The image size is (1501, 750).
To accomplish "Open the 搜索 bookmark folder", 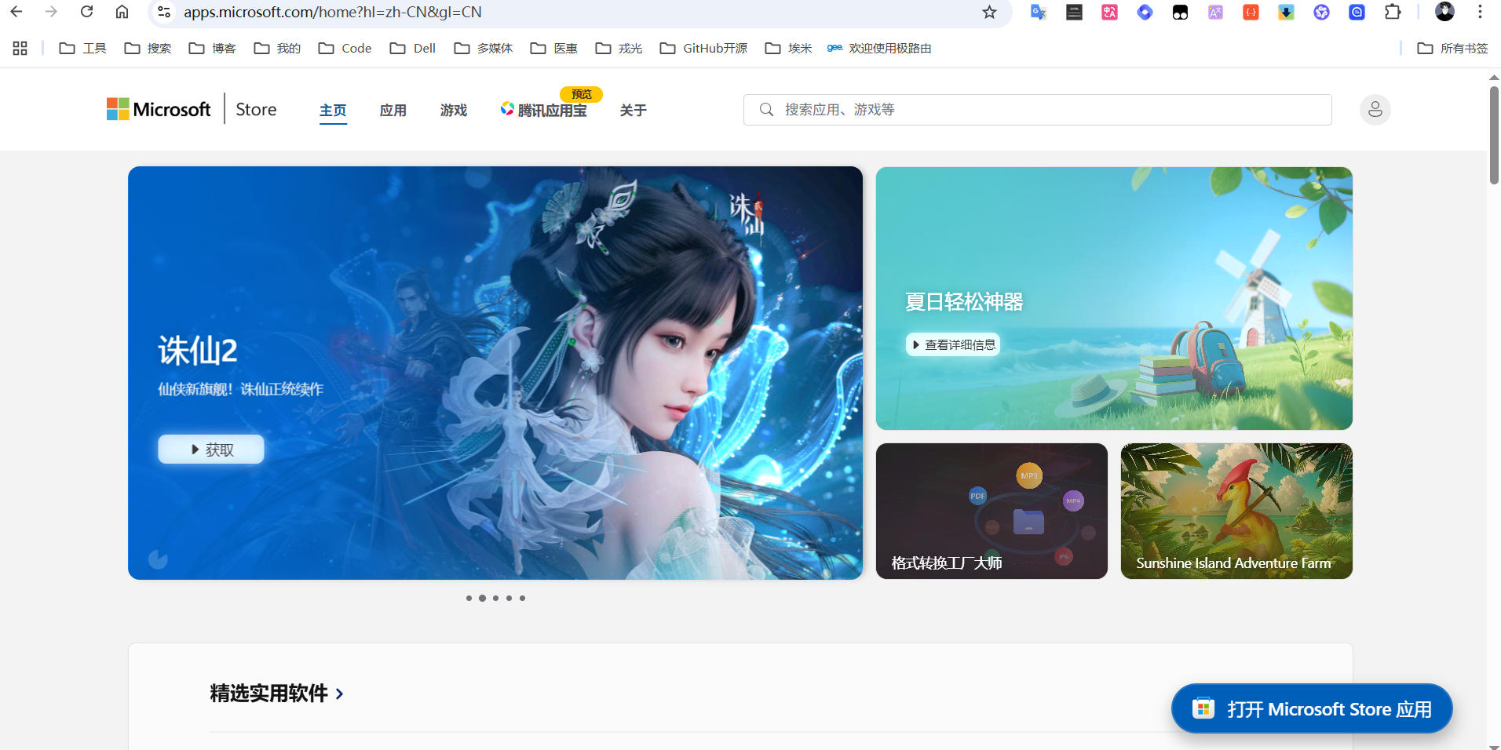I will pos(148,48).
